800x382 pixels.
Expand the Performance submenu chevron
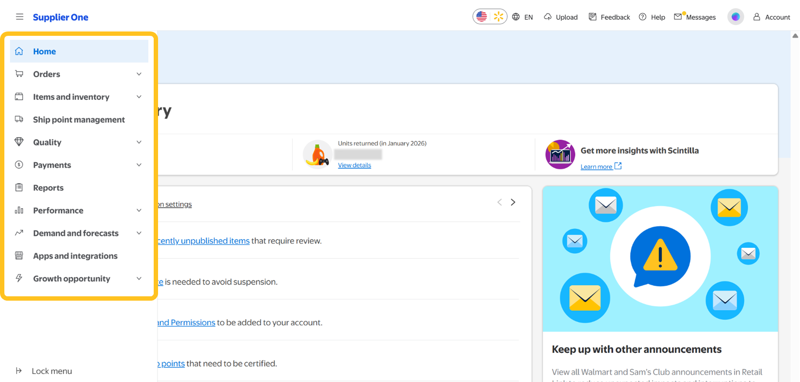pos(139,211)
